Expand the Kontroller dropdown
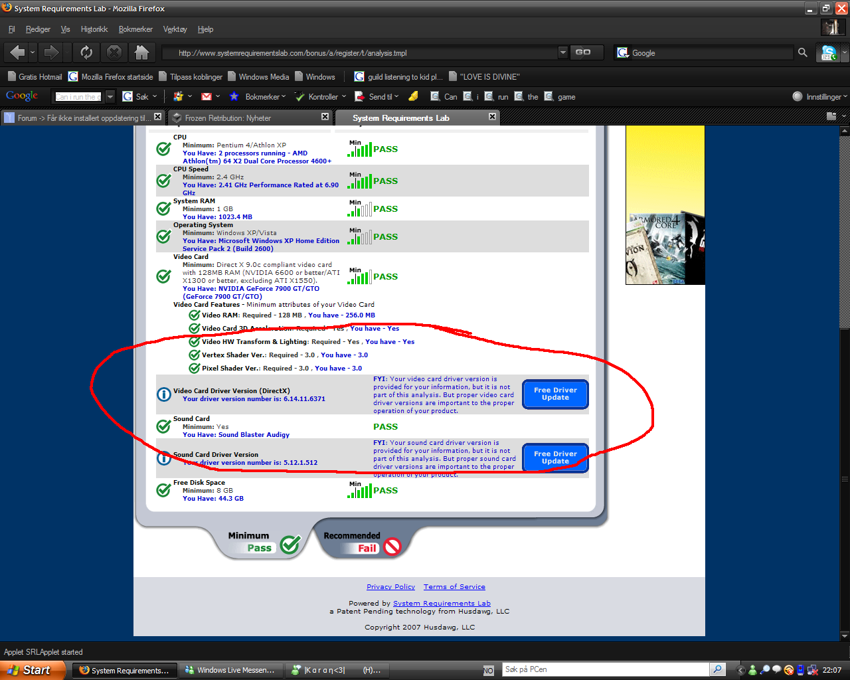Image resolution: width=850 pixels, height=680 pixels. (x=344, y=96)
